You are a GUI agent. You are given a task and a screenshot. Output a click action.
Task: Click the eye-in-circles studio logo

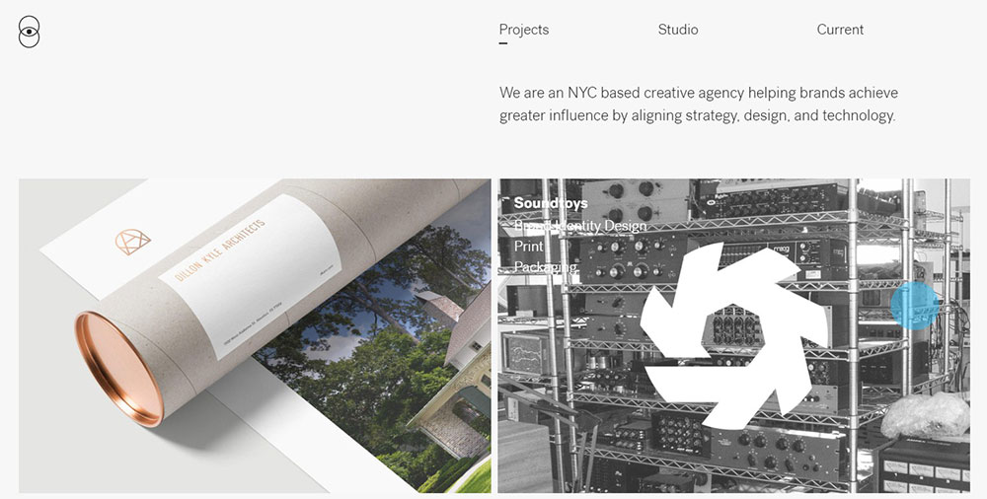[29, 33]
